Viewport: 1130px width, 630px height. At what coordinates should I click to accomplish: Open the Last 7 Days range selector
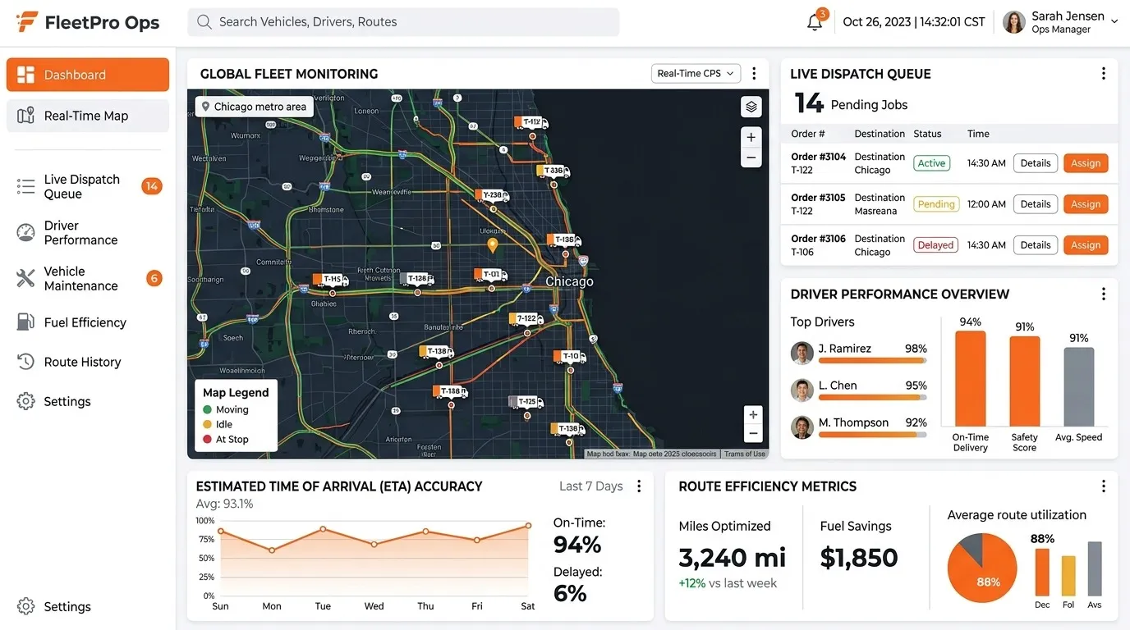[590, 486]
